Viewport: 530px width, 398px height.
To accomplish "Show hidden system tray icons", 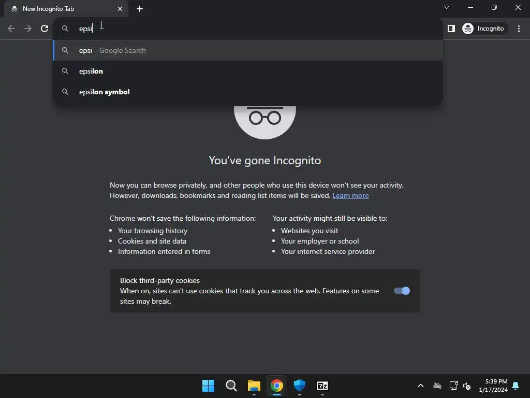I will click(421, 386).
